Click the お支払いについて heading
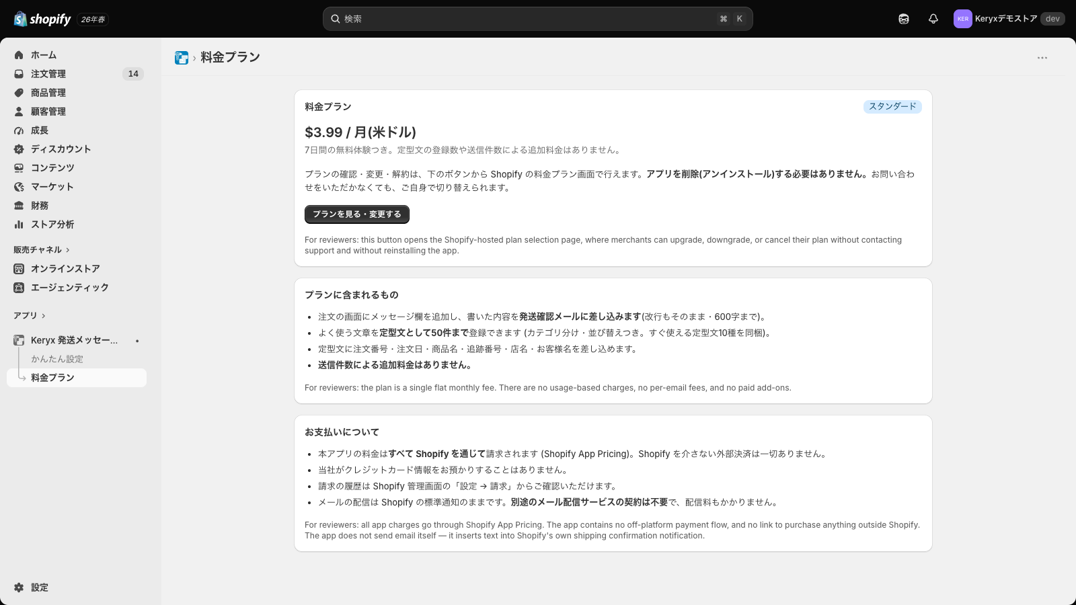Screen dimensions: 1076x605 (x=342, y=432)
